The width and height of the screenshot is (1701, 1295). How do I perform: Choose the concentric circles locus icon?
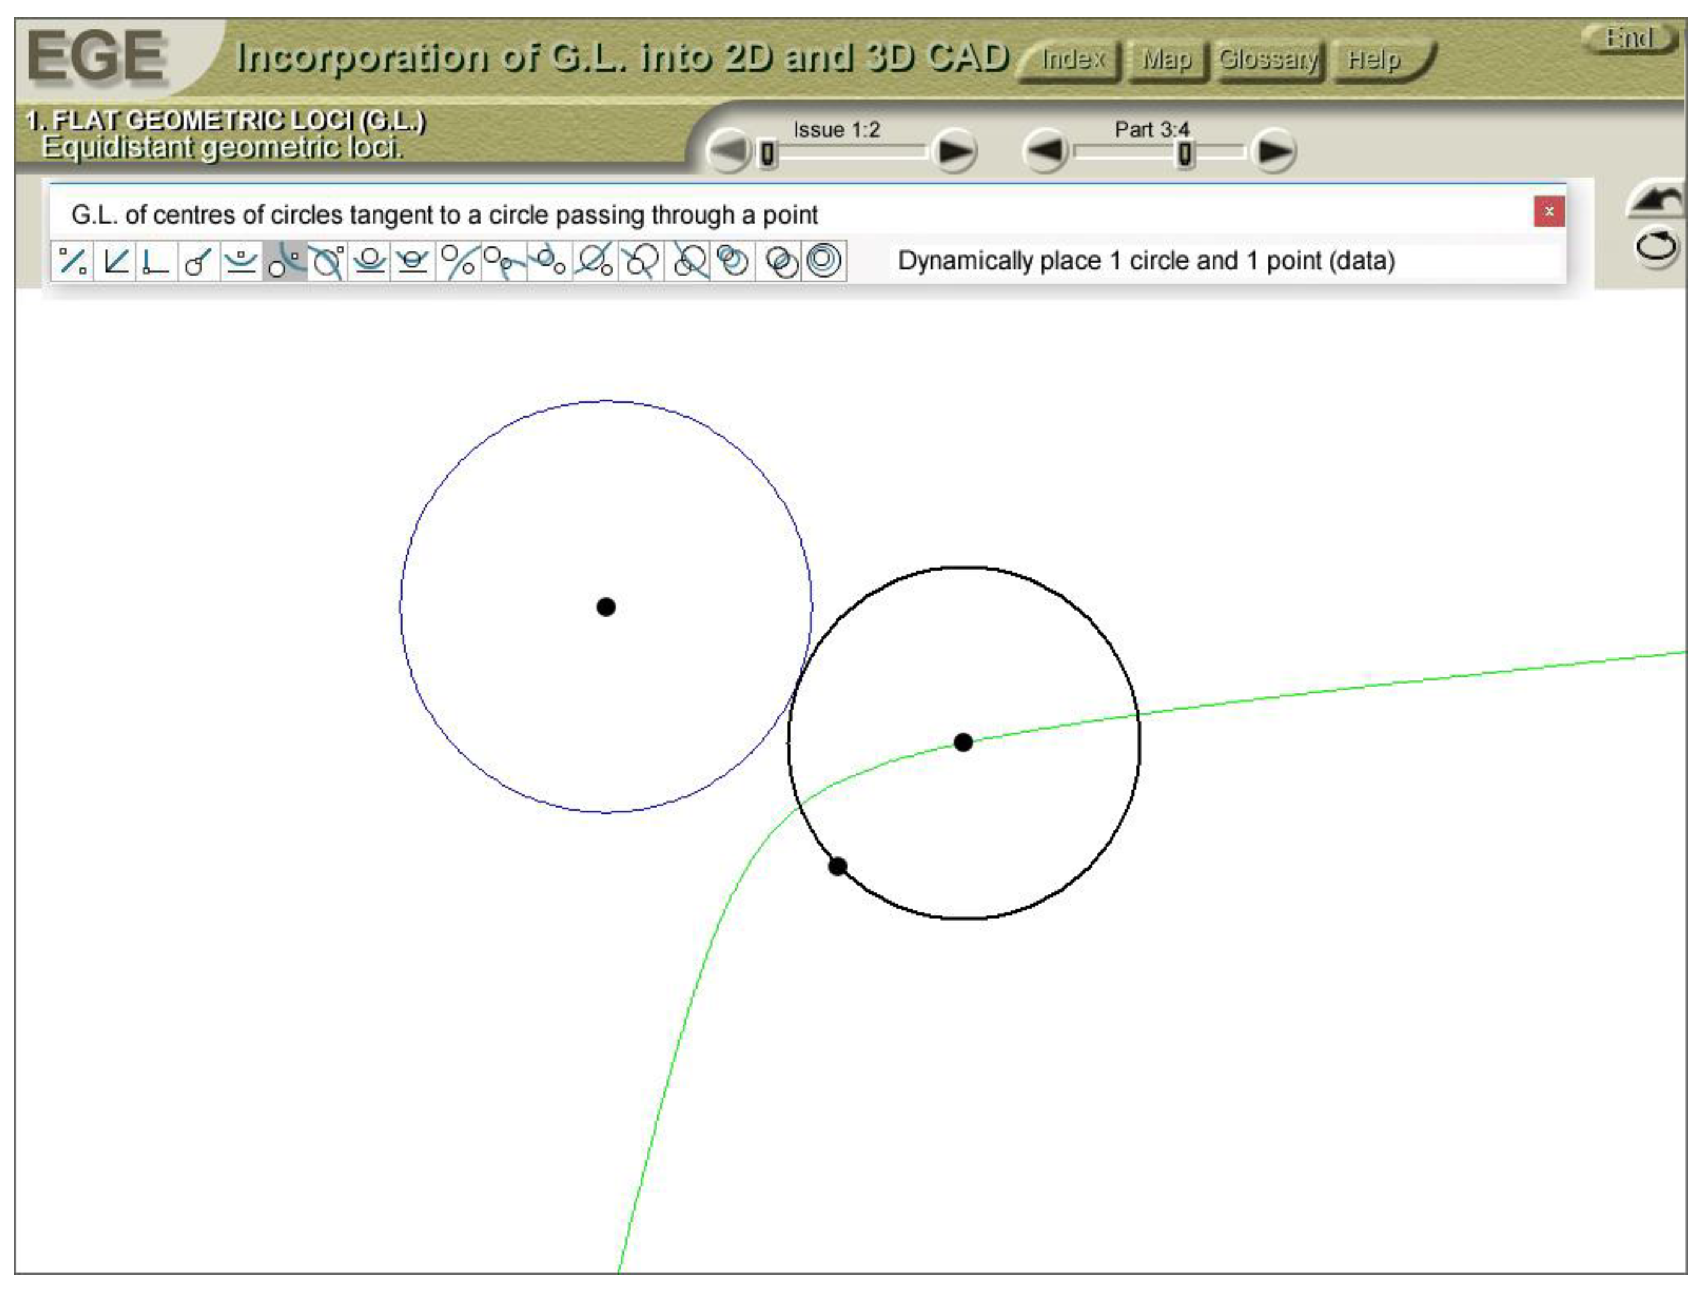coord(824,261)
